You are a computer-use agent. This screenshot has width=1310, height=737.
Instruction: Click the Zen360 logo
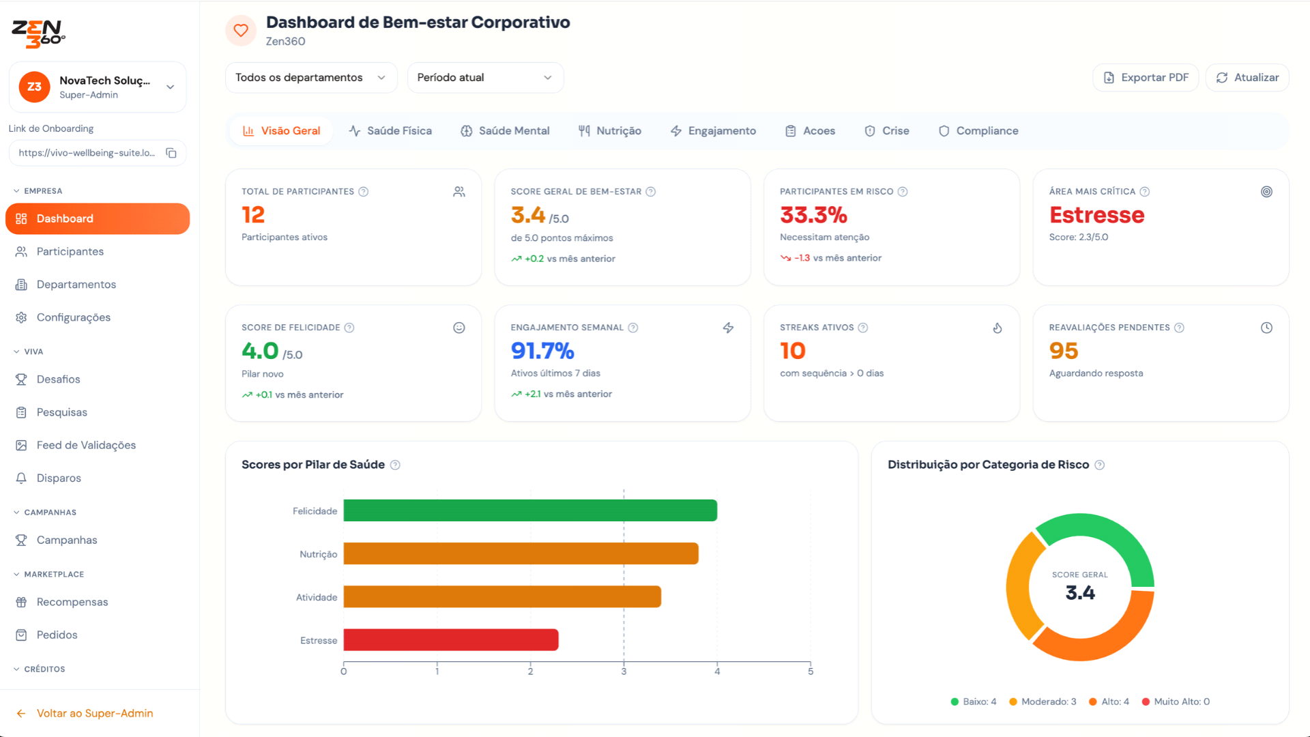38,34
